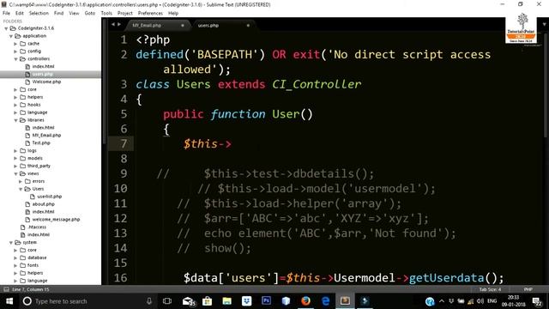This screenshot has height=309, width=549.
Task: Open File Explorer from taskbar
Action: pos(226,301)
